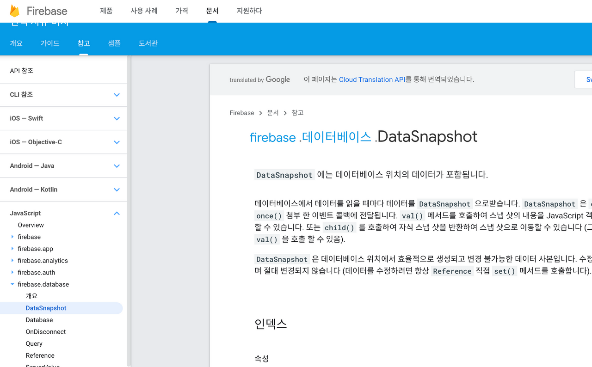Click the firebase.analytics tree label

point(43,261)
